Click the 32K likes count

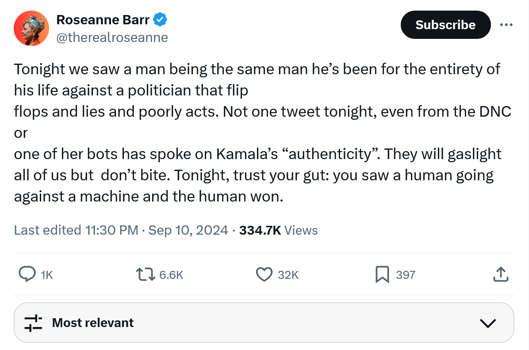288,275
